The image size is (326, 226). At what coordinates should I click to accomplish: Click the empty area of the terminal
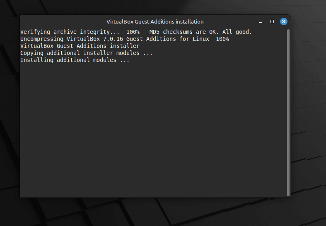153,128
